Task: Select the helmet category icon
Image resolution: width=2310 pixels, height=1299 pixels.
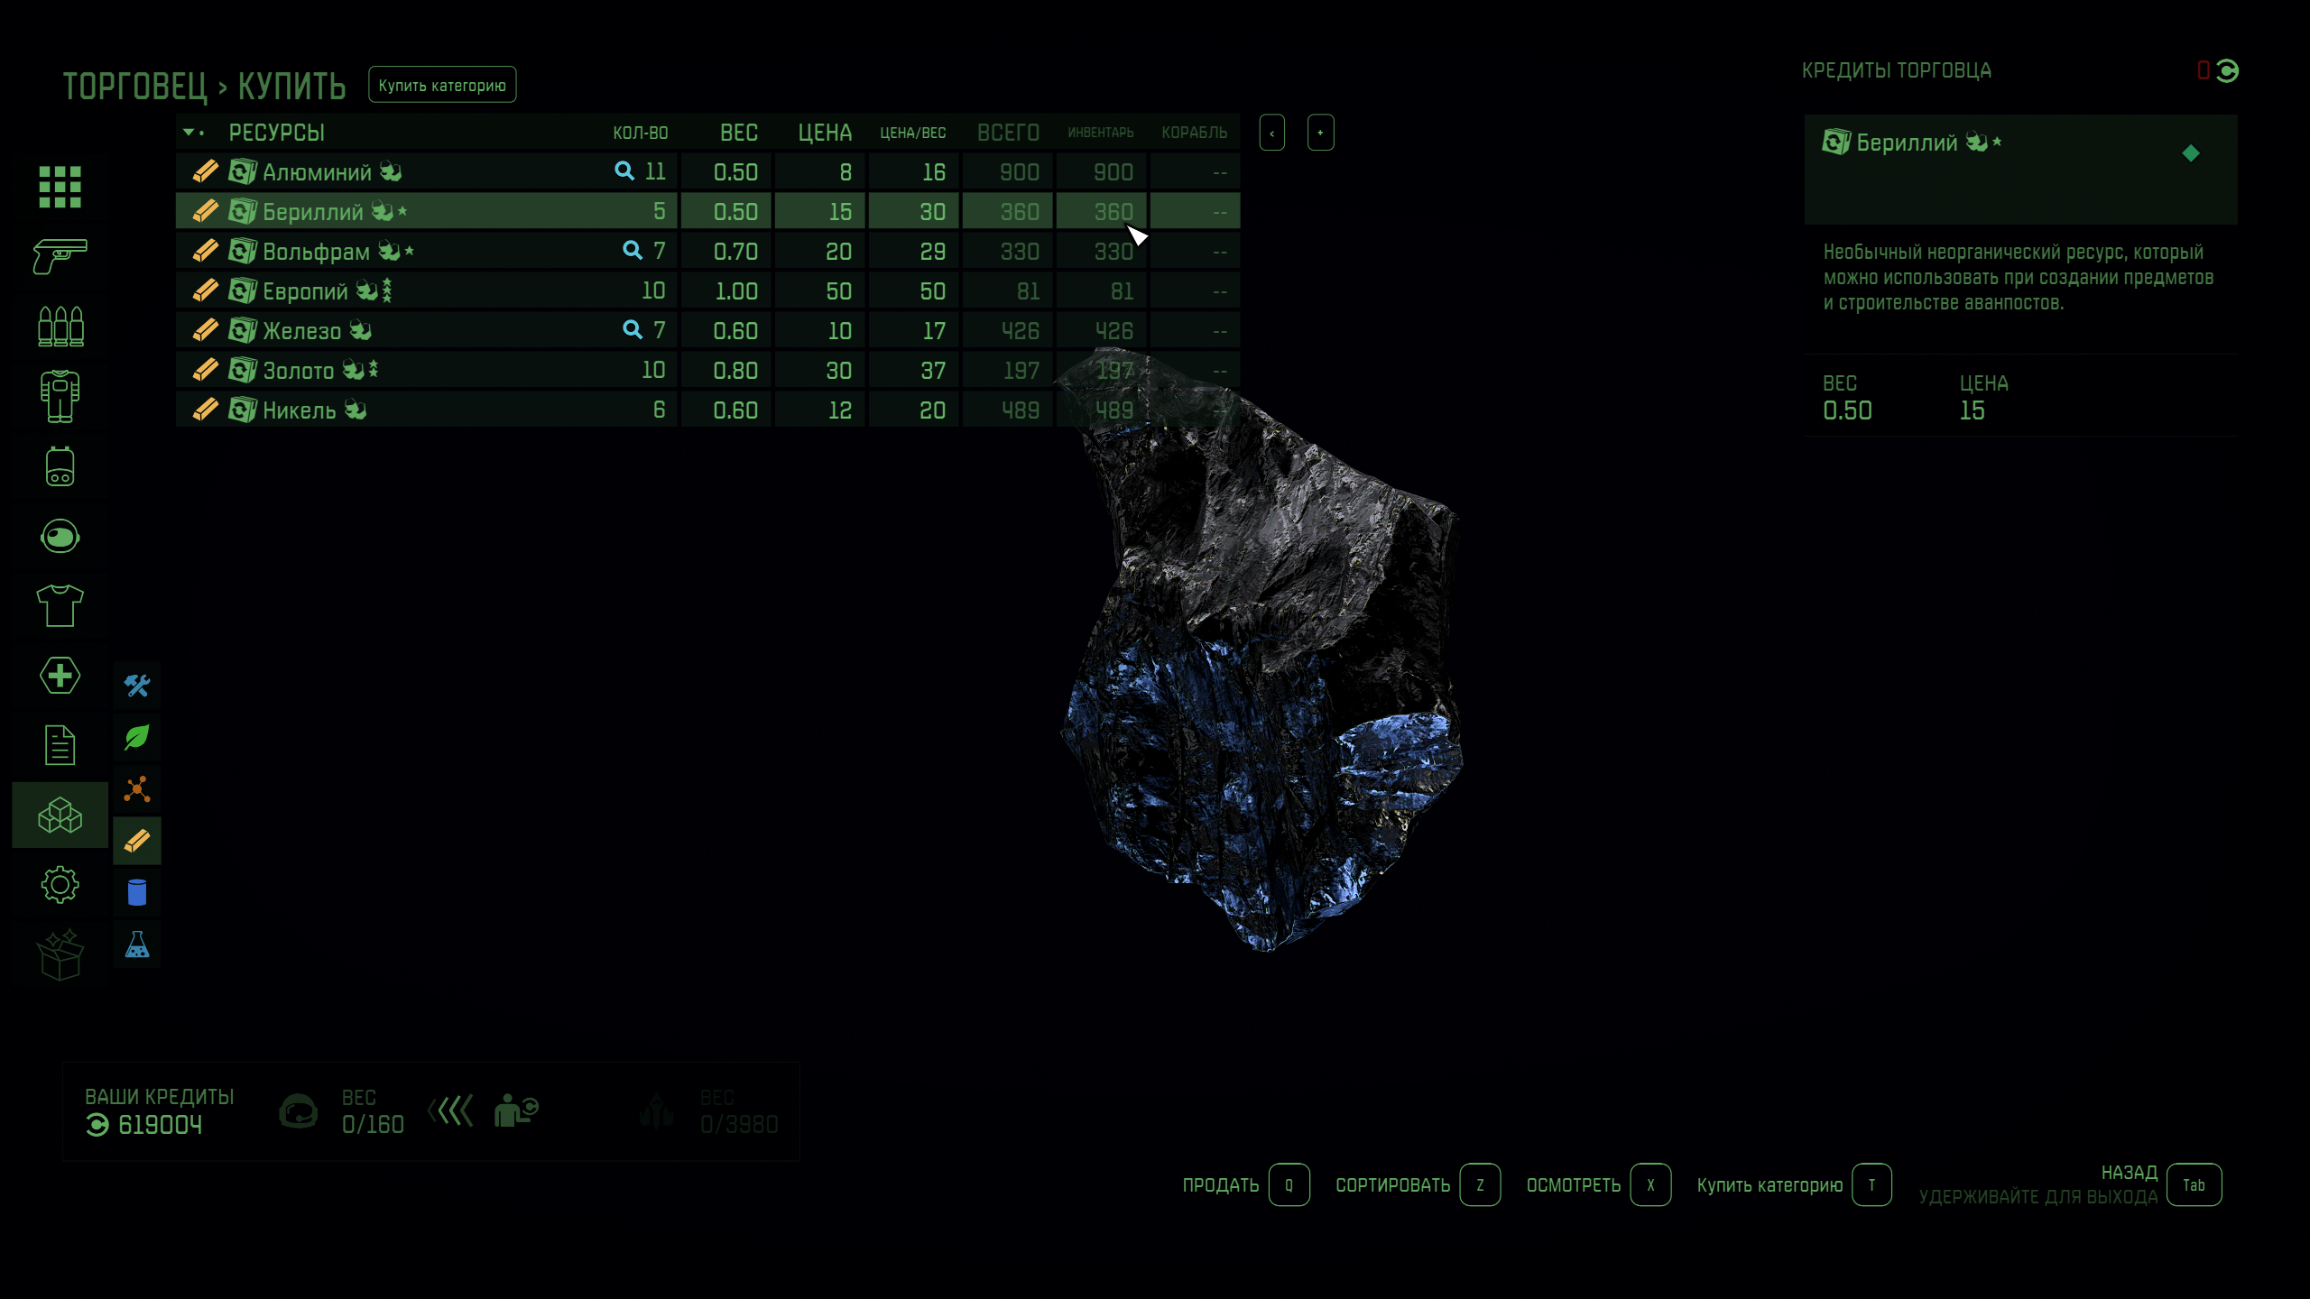Action: pyautogui.click(x=60, y=537)
